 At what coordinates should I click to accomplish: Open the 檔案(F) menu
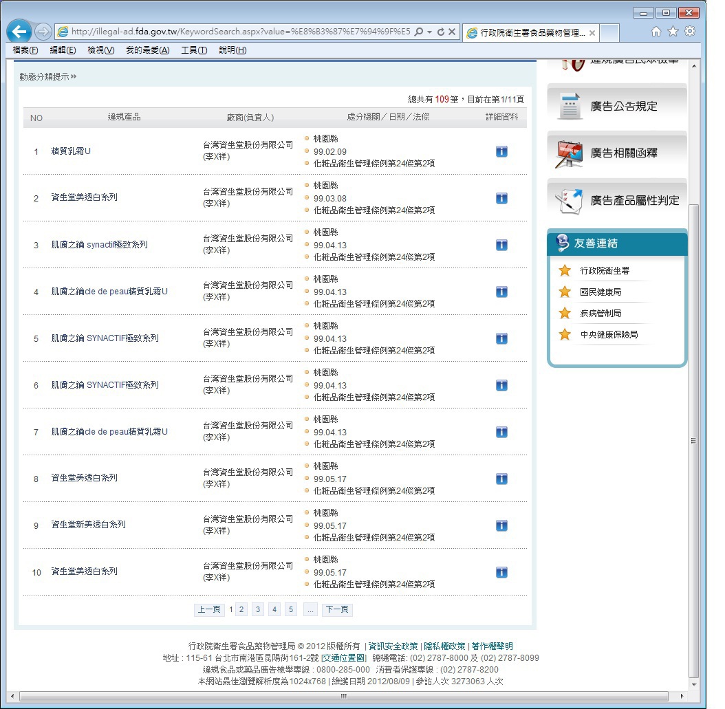25,50
